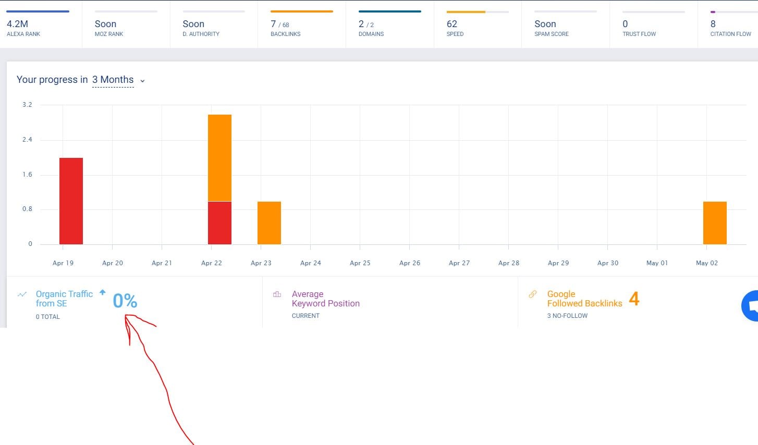The width and height of the screenshot is (758, 445).
Task: Click the orange bar for May 02
Action: point(715,223)
